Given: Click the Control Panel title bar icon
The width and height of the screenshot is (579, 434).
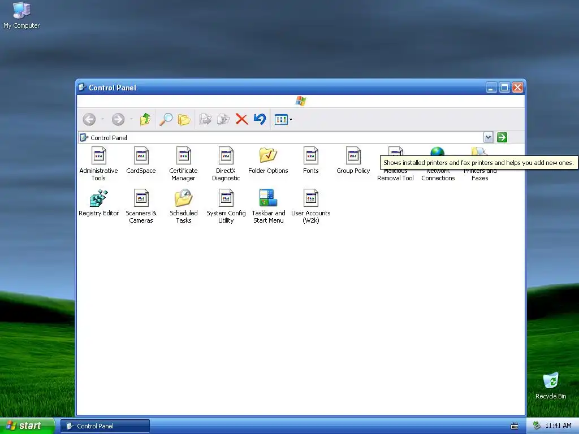Looking at the screenshot, I should click(x=83, y=88).
